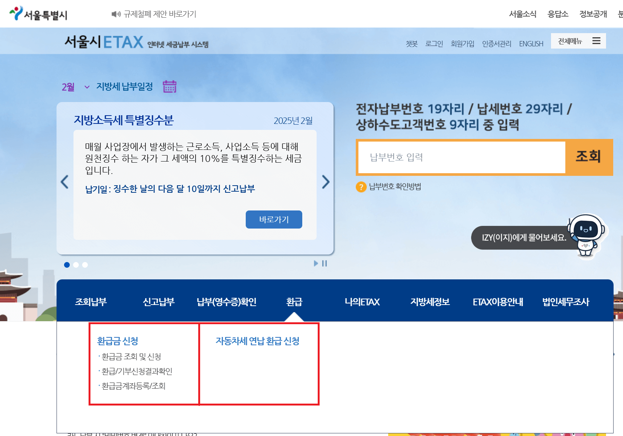Click the 지방소득세 특별징수분 title

(x=124, y=120)
